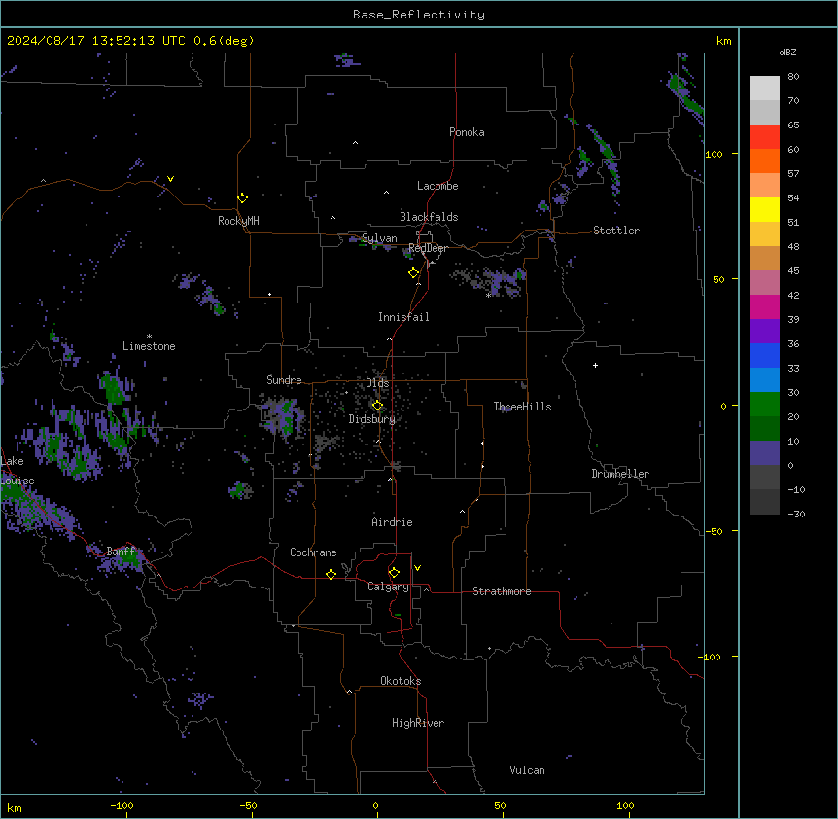Viewport: 838px width, 819px height.
Task: Click the km unit label at top right
Action: [723, 41]
